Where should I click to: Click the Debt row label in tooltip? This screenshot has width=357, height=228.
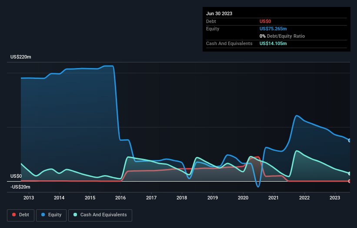(x=211, y=21)
